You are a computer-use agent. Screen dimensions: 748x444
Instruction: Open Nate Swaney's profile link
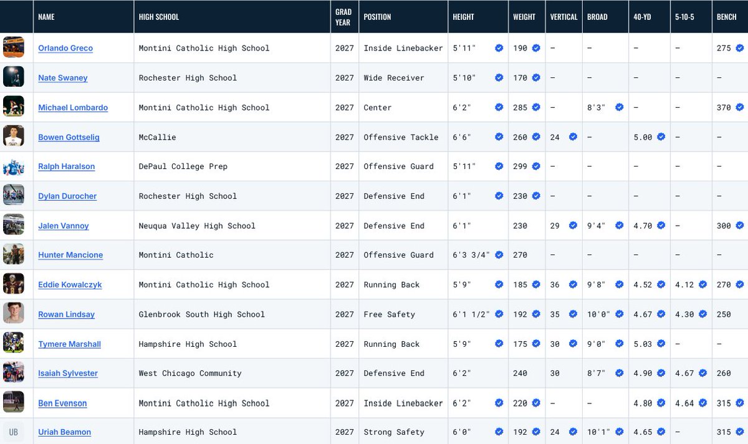pyautogui.click(x=63, y=78)
